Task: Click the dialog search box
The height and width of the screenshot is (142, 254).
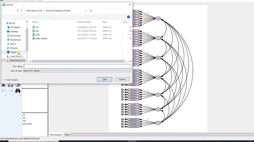Action: pos(113,11)
